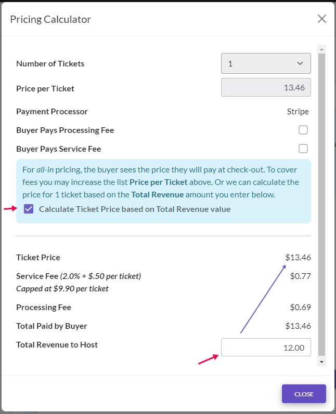Enable Buyer Pays Service Fee checkbox
This screenshot has width=336, height=414.
point(303,149)
